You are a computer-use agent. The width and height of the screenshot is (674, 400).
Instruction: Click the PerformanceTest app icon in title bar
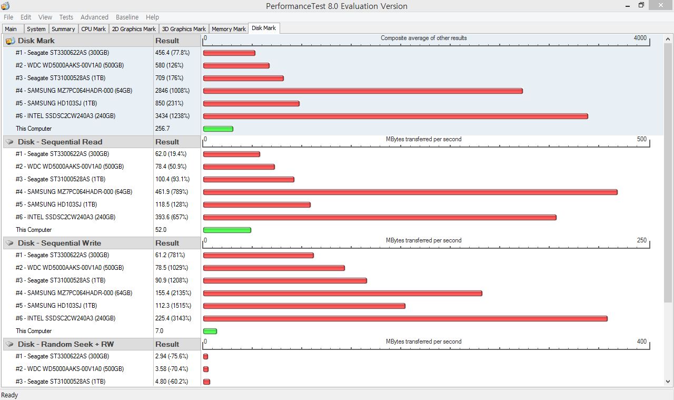5,6
